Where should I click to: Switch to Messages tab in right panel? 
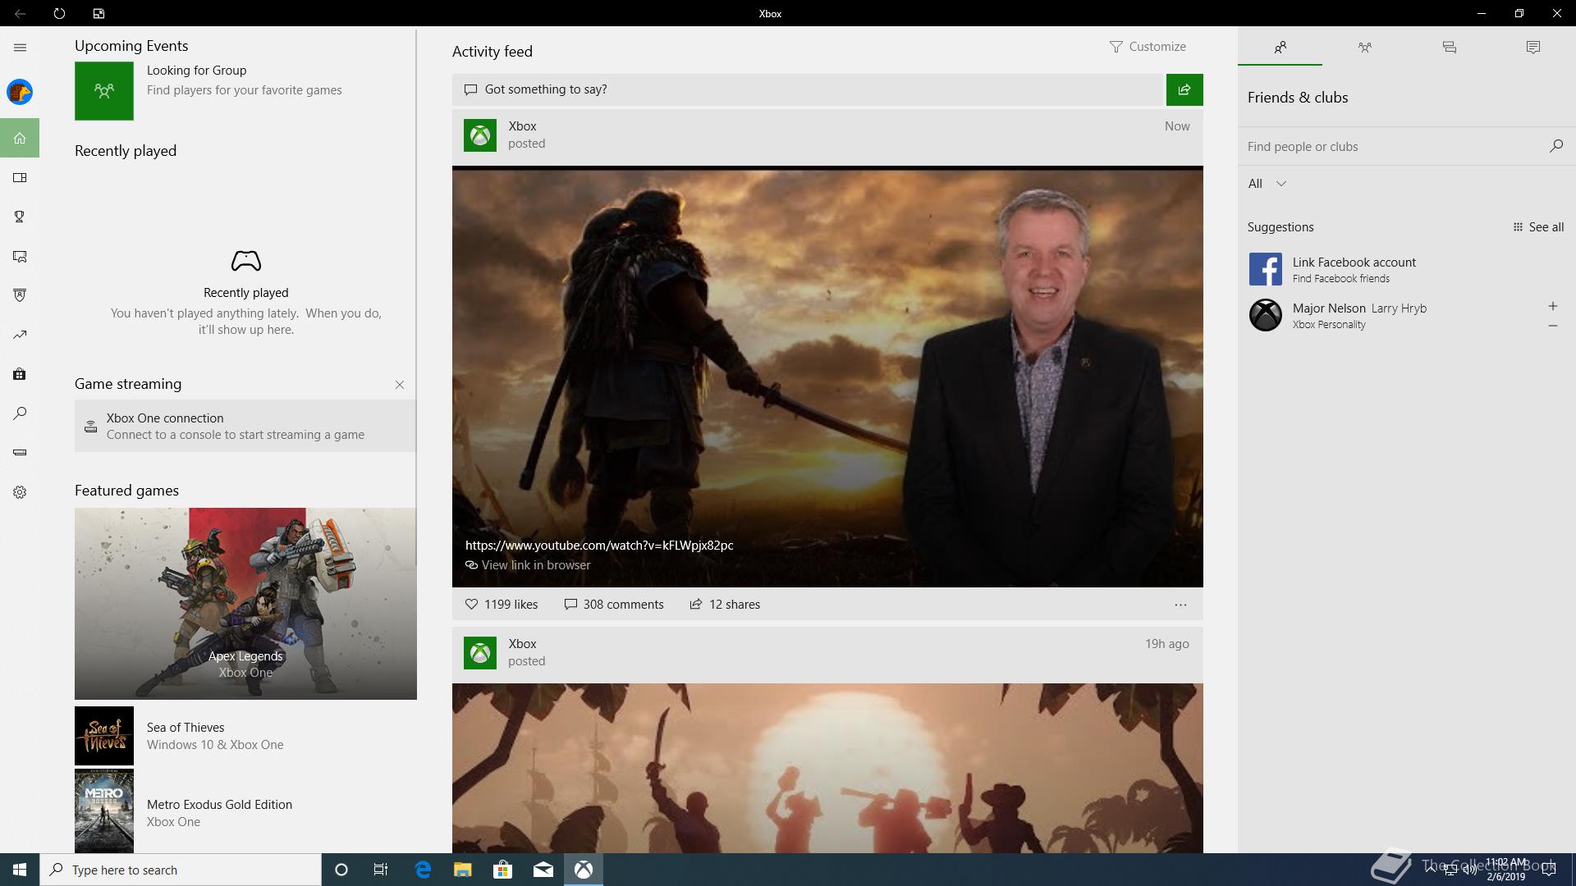point(1449,47)
